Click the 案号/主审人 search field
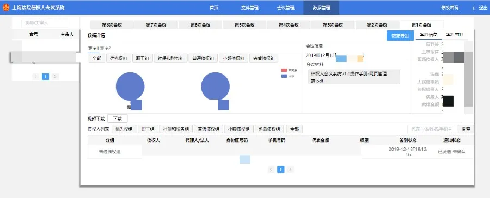This screenshot has width=490, height=198. (45, 23)
